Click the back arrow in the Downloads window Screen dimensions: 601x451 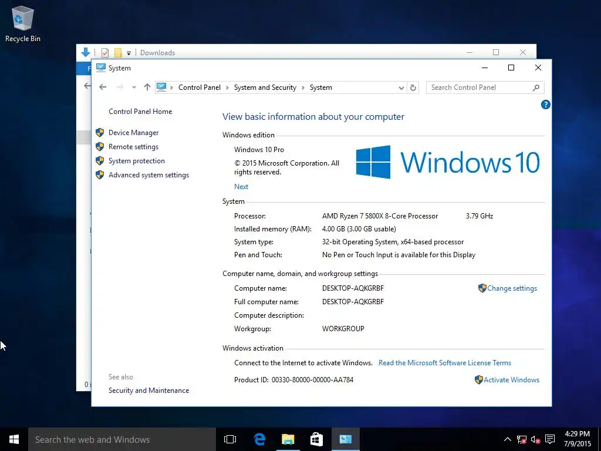(x=87, y=86)
